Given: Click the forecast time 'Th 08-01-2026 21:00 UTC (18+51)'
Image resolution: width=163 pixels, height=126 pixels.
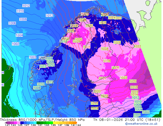Looking at the screenshot, I should click(127, 120).
